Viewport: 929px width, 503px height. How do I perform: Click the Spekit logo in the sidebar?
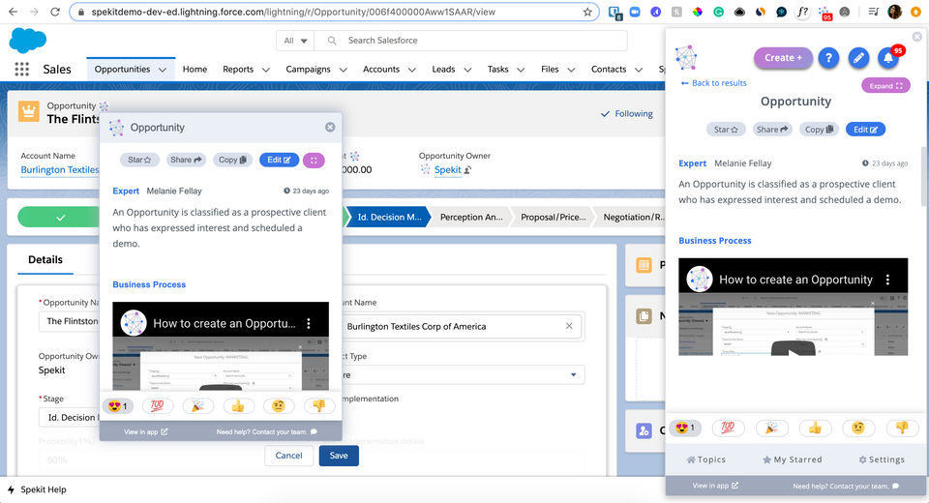tap(686, 57)
